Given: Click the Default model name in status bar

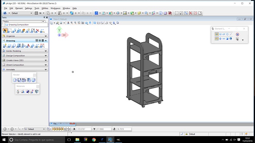Looking at the screenshot, I should click(x=192, y=134).
